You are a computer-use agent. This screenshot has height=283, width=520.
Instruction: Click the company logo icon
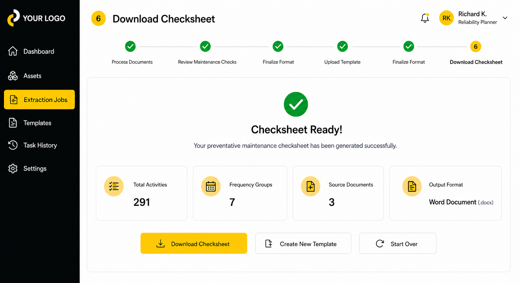point(13,18)
